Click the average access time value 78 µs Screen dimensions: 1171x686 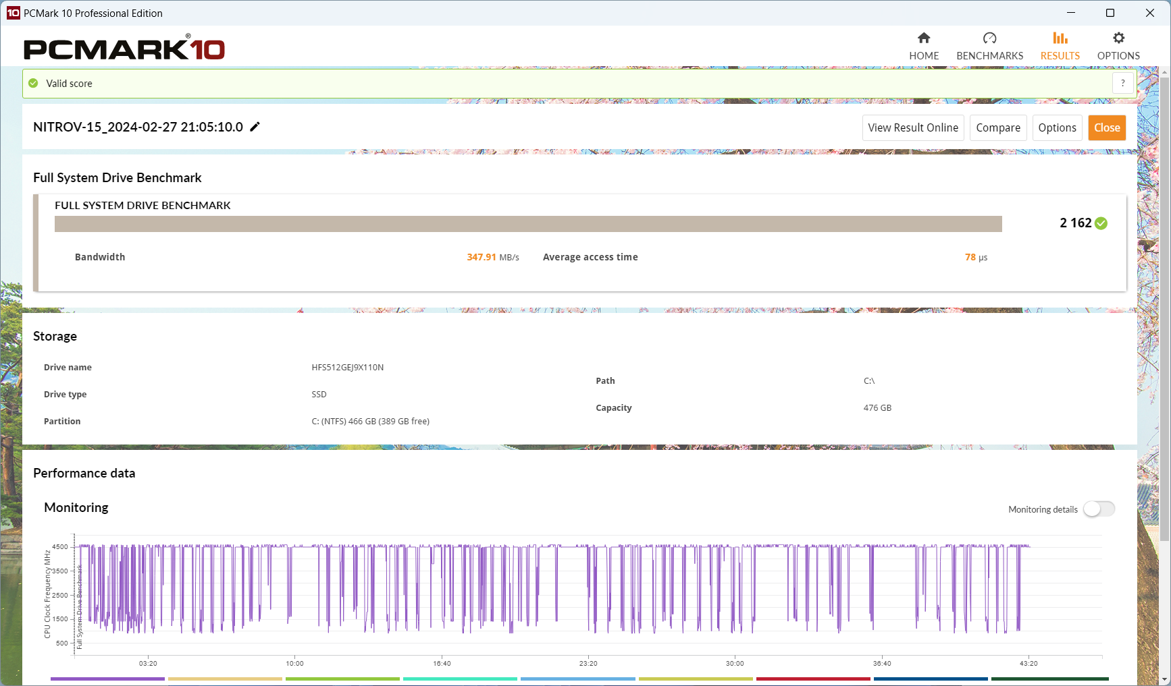tap(976, 257)
